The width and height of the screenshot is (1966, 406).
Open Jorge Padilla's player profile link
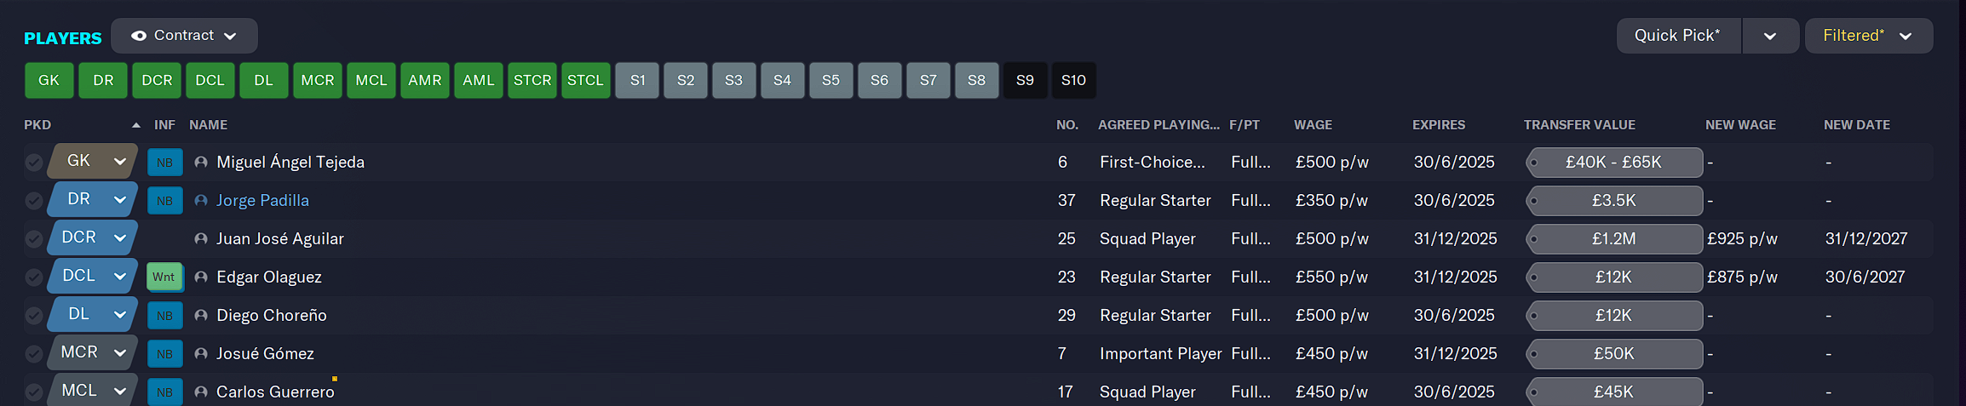coord(262,201)
